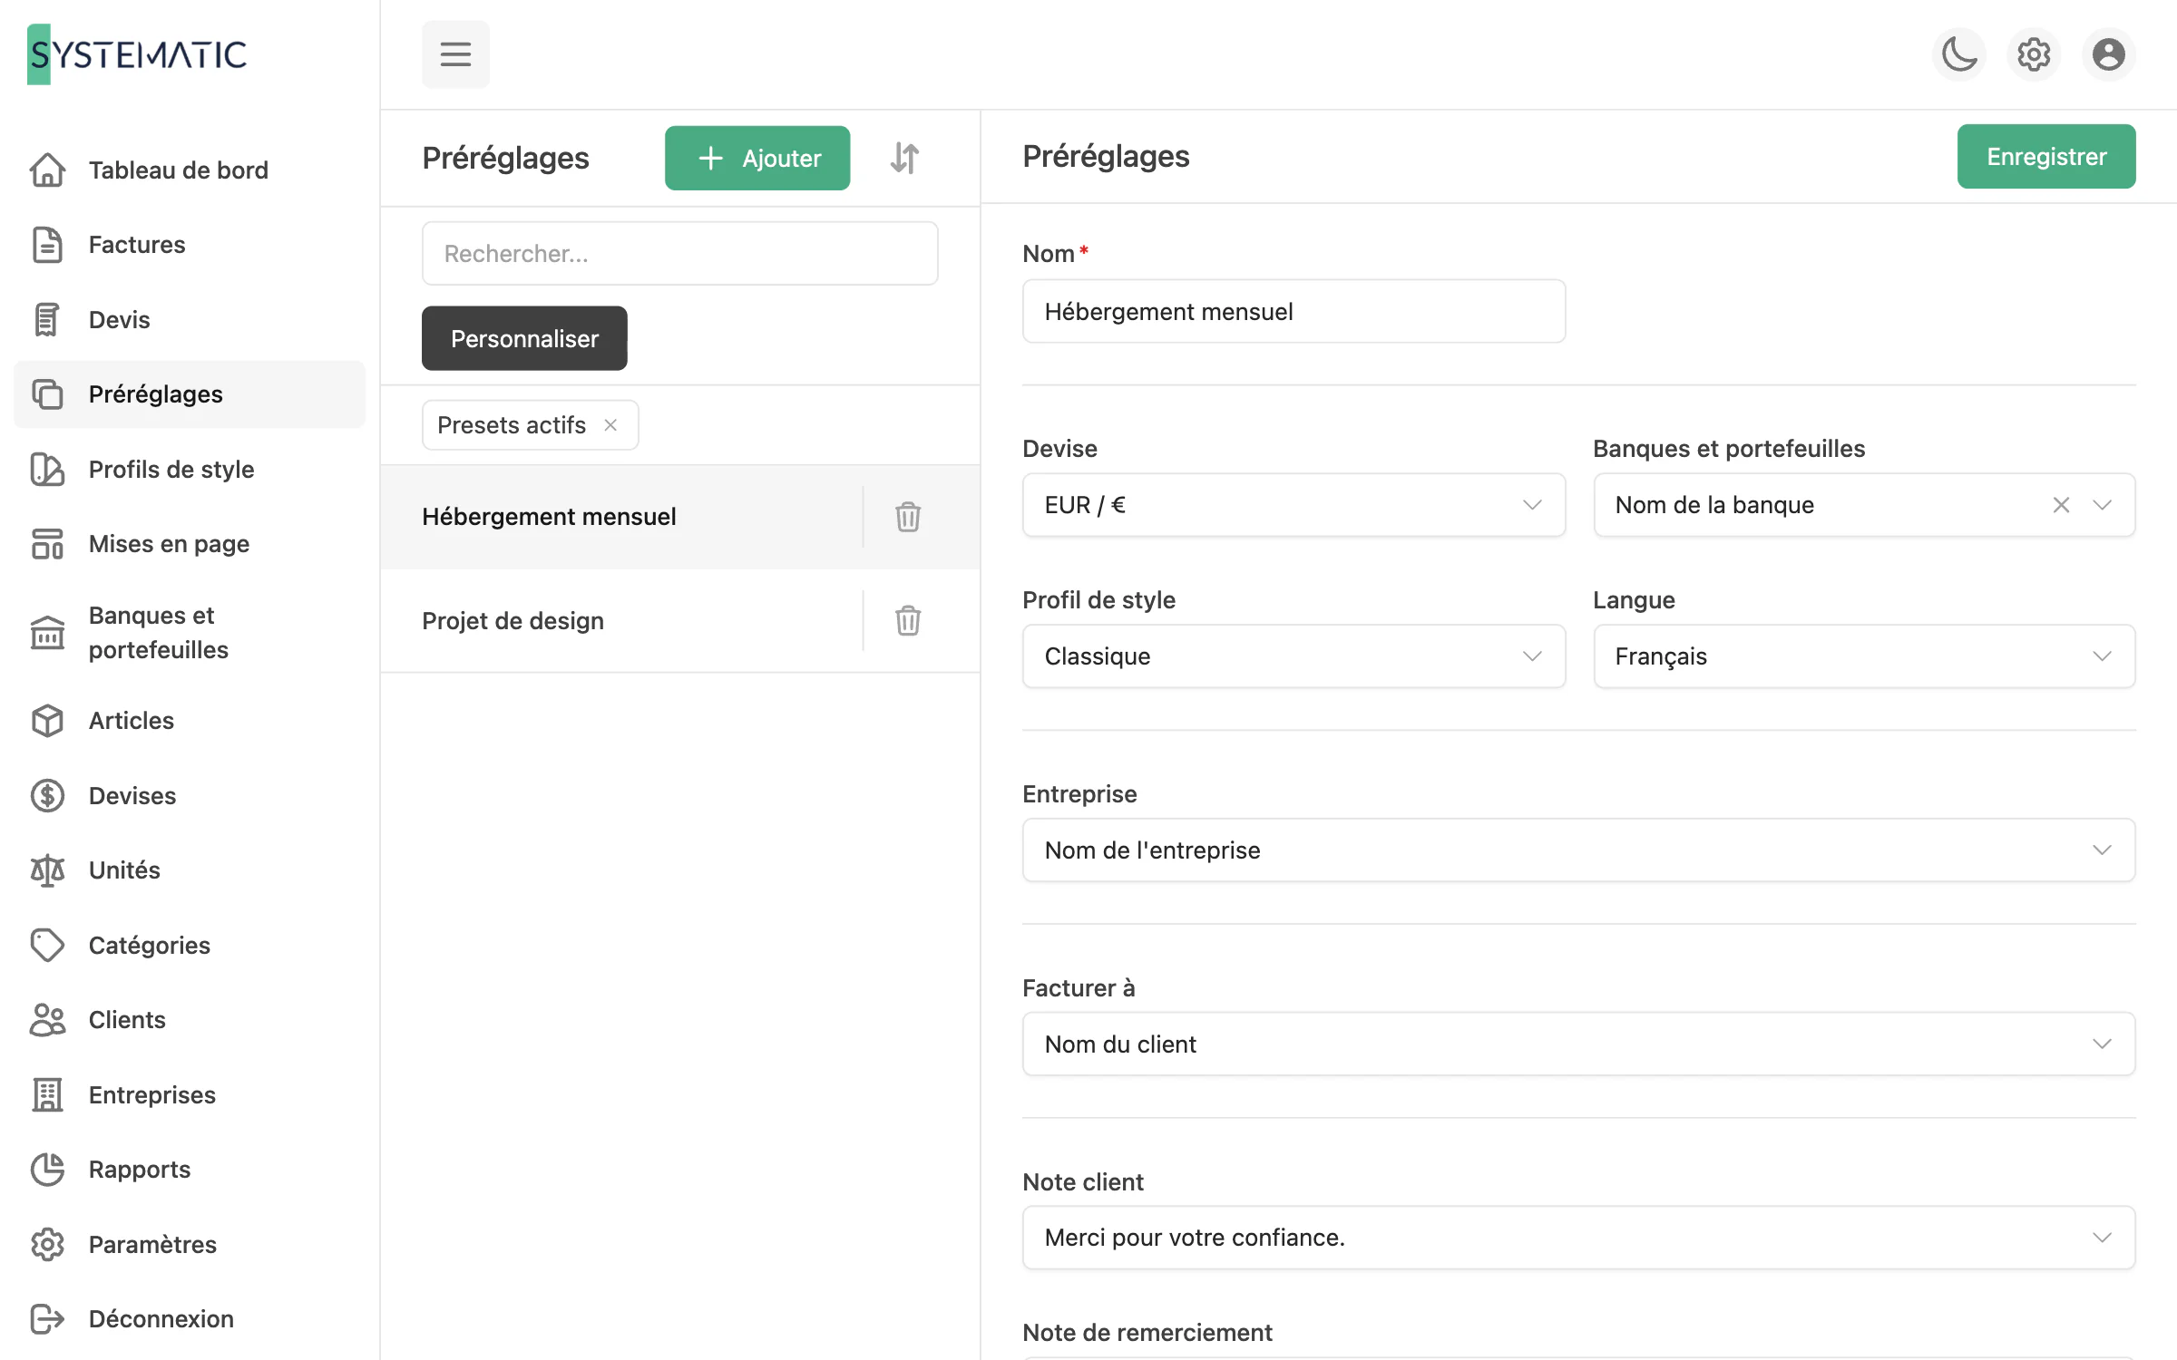Click the Banques et portefeuilles bank icon

(x=47, y=633)
